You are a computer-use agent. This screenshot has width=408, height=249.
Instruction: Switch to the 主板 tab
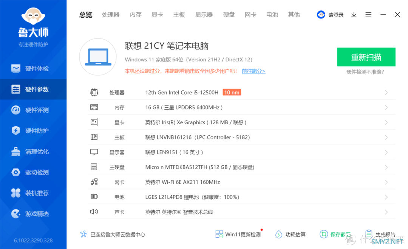pyautogui.click(x=179, y=15)
